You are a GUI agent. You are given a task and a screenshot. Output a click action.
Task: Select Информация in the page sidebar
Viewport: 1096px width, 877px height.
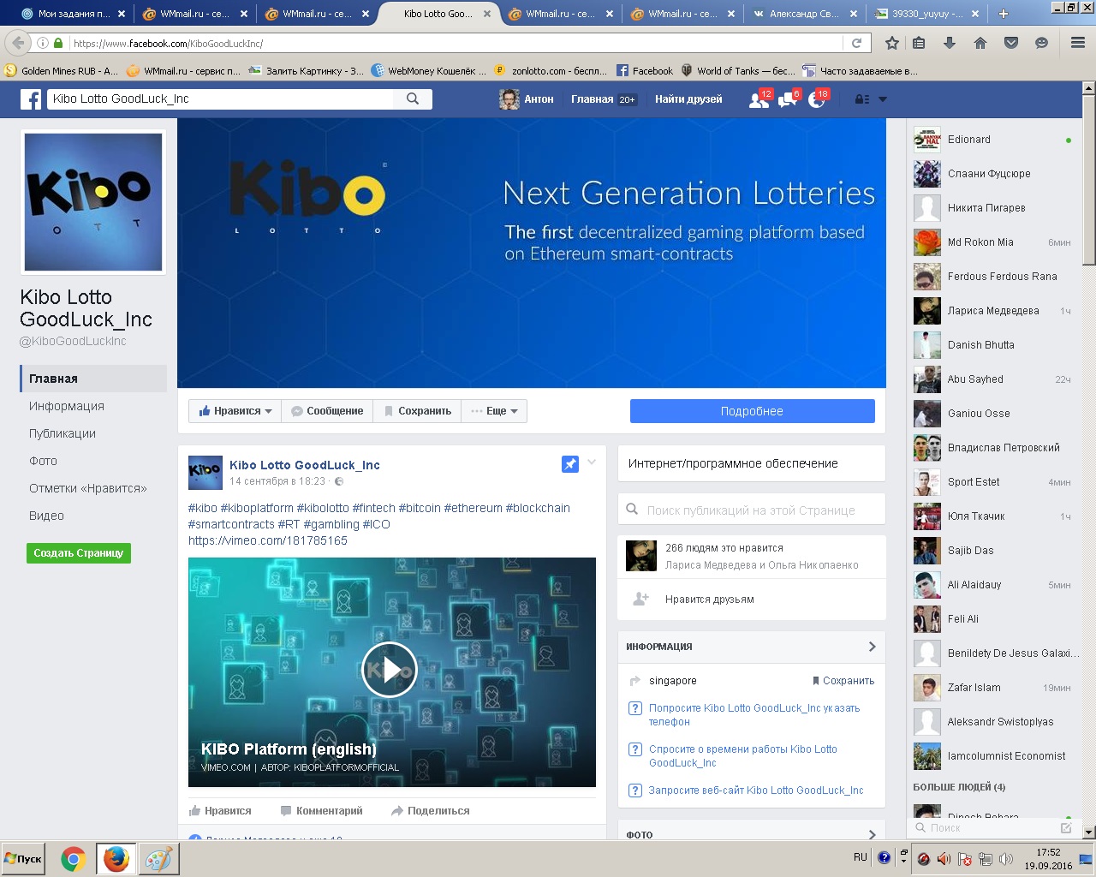(x=67, y=406)
